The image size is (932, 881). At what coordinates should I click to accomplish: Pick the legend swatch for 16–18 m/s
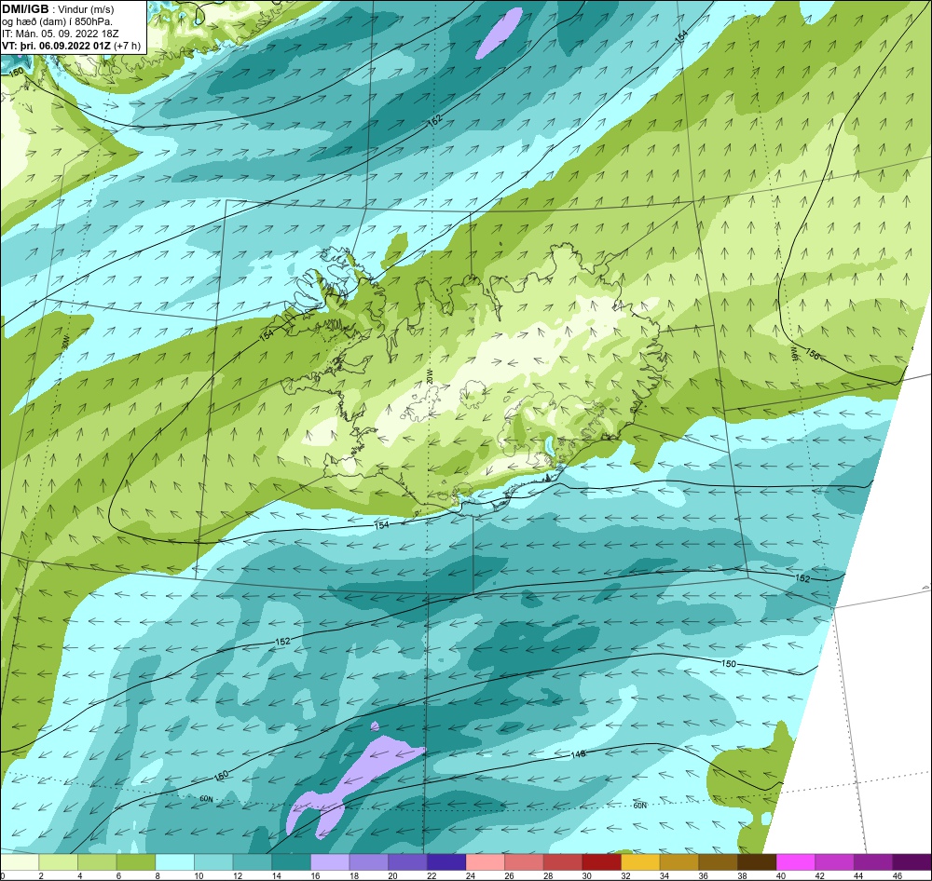331,862
